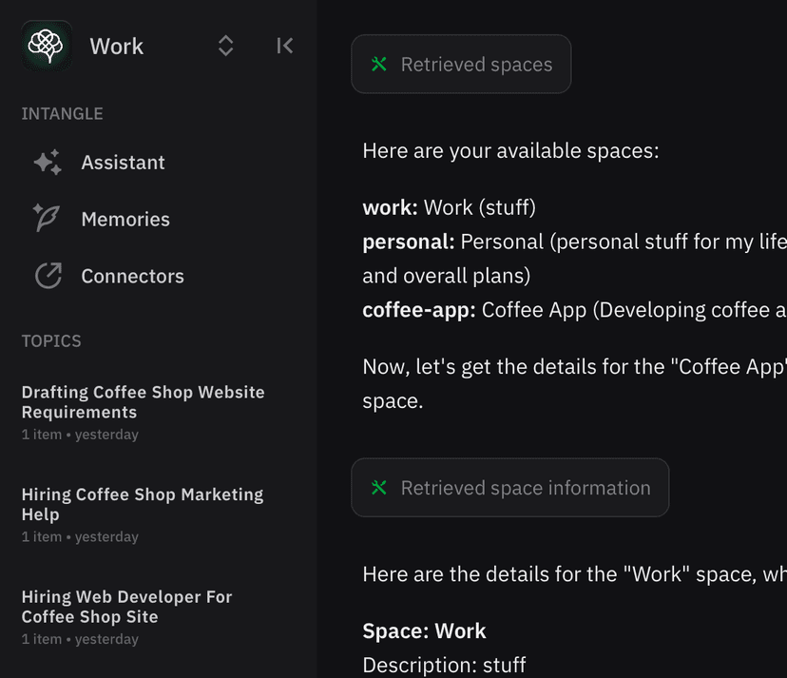Open the workspace switcher chevrons next to Work
Screen dimensions: 787x678
click(x=225, y=45)
